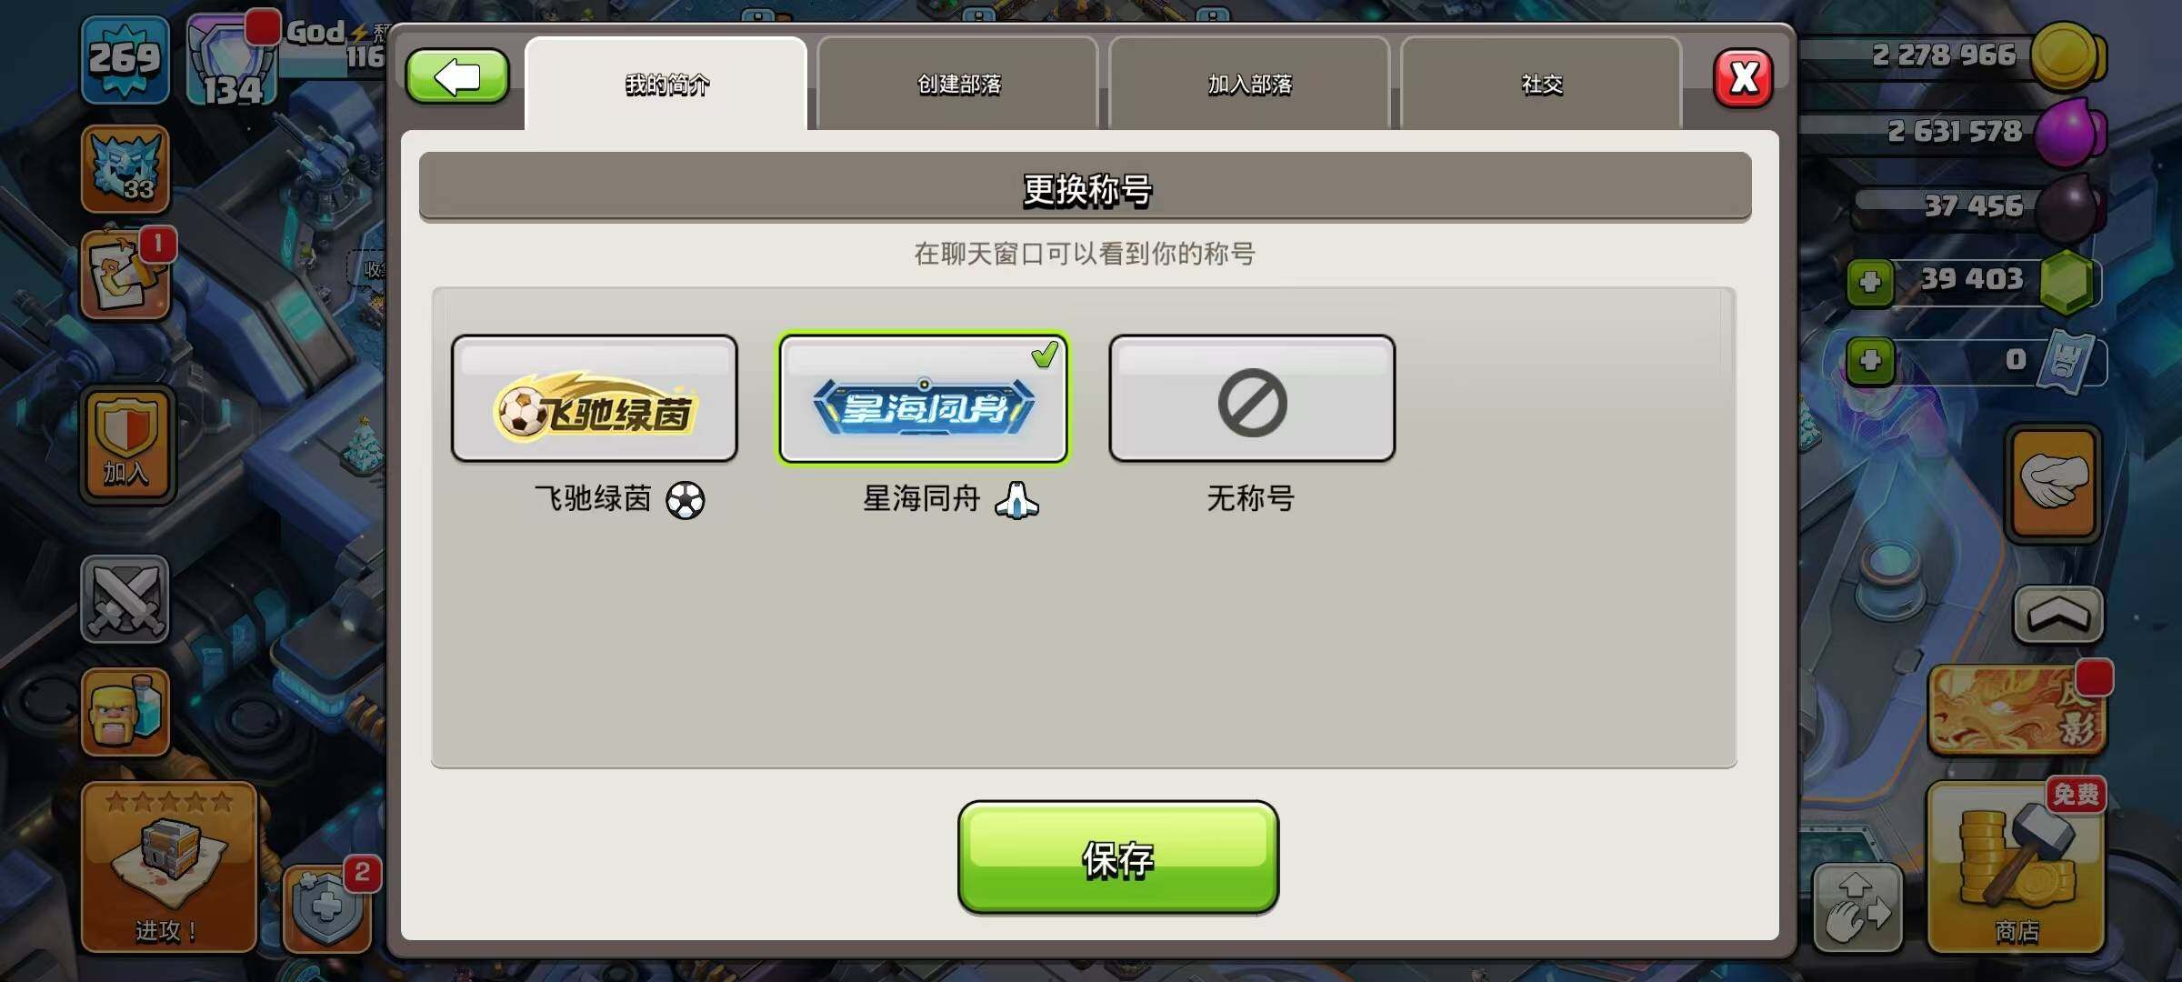The width and height of the screenshot is (2182, 982).
Task: Select the 飞驰绿茵 title option
Action: [x=595, y=399]
